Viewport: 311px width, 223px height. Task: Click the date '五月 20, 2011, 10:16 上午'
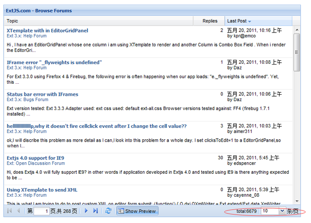pyautogui.click(x=254, y=30)
